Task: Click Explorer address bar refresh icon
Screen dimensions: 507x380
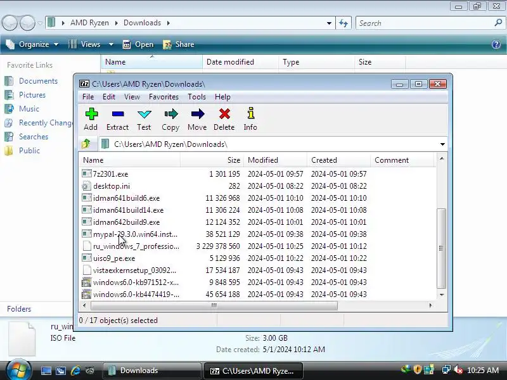Action: point(343,23)
